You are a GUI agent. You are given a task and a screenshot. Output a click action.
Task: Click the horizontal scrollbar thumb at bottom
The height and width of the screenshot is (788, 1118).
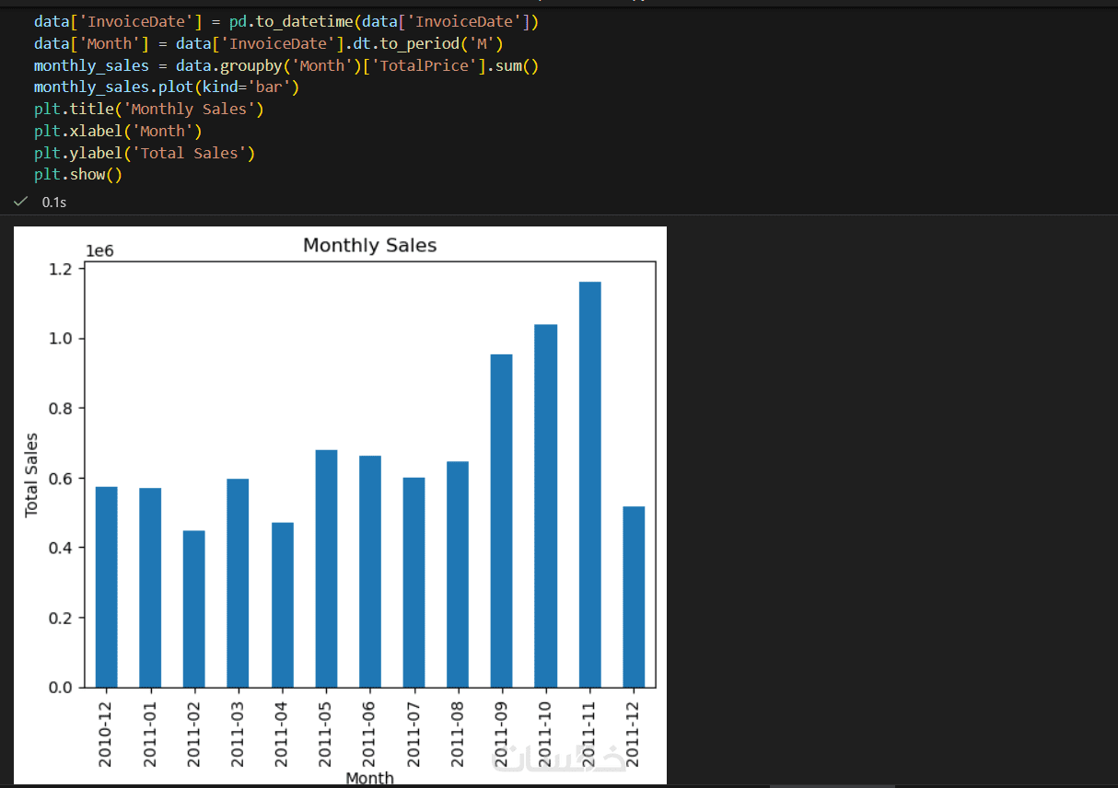(x=832, y=785)
